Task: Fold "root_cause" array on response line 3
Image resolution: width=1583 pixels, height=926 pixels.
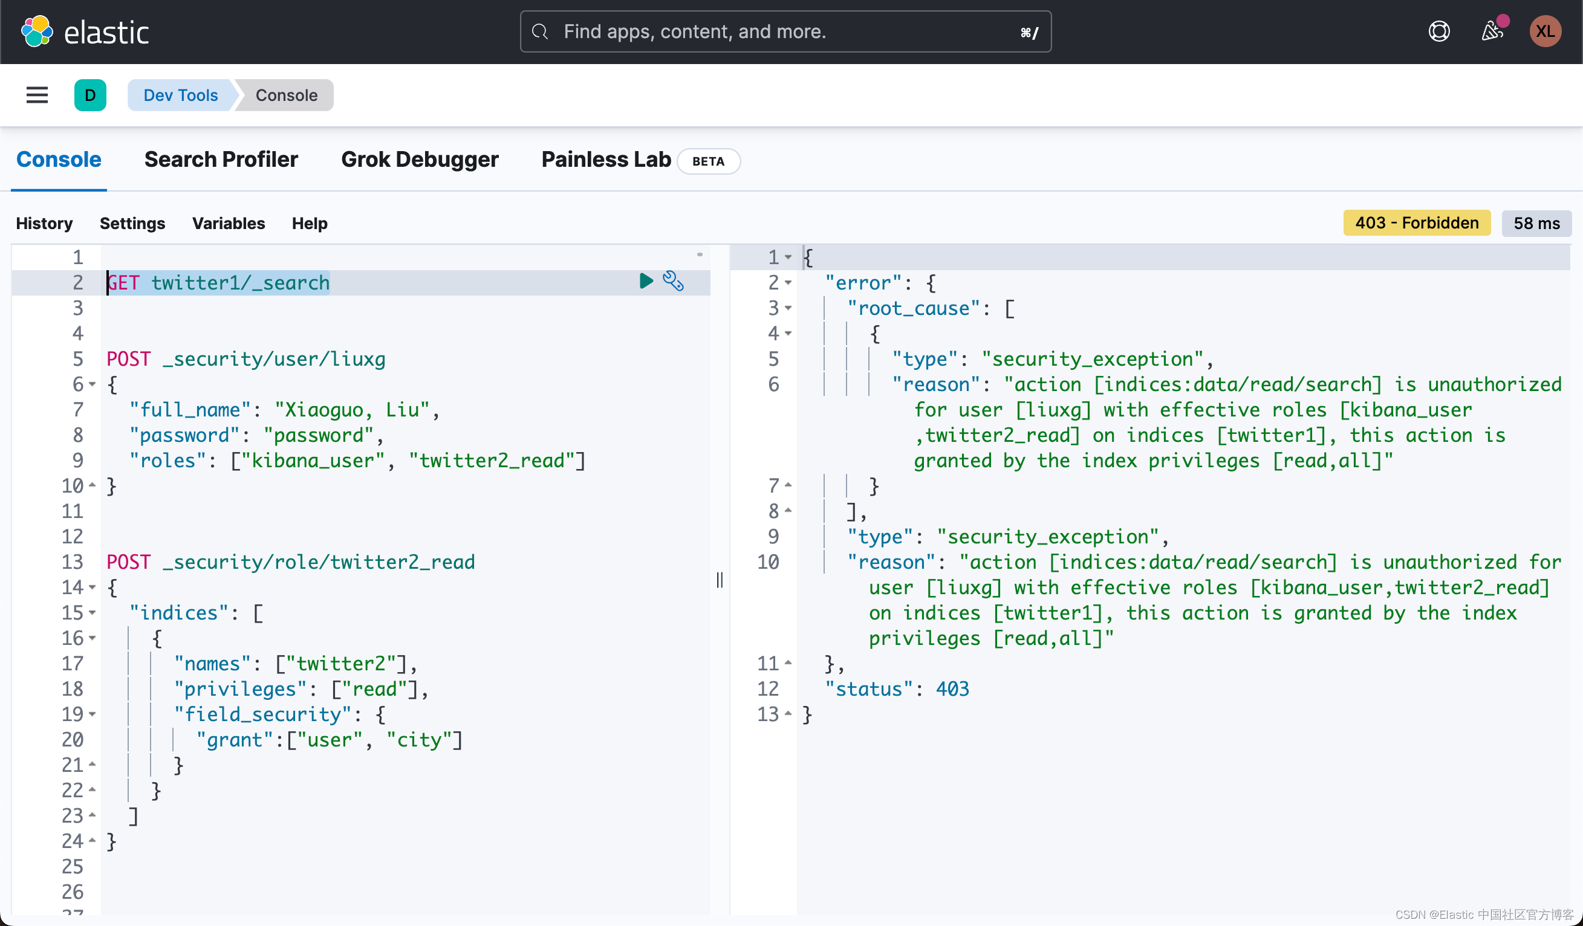Action: pos(788,308)
